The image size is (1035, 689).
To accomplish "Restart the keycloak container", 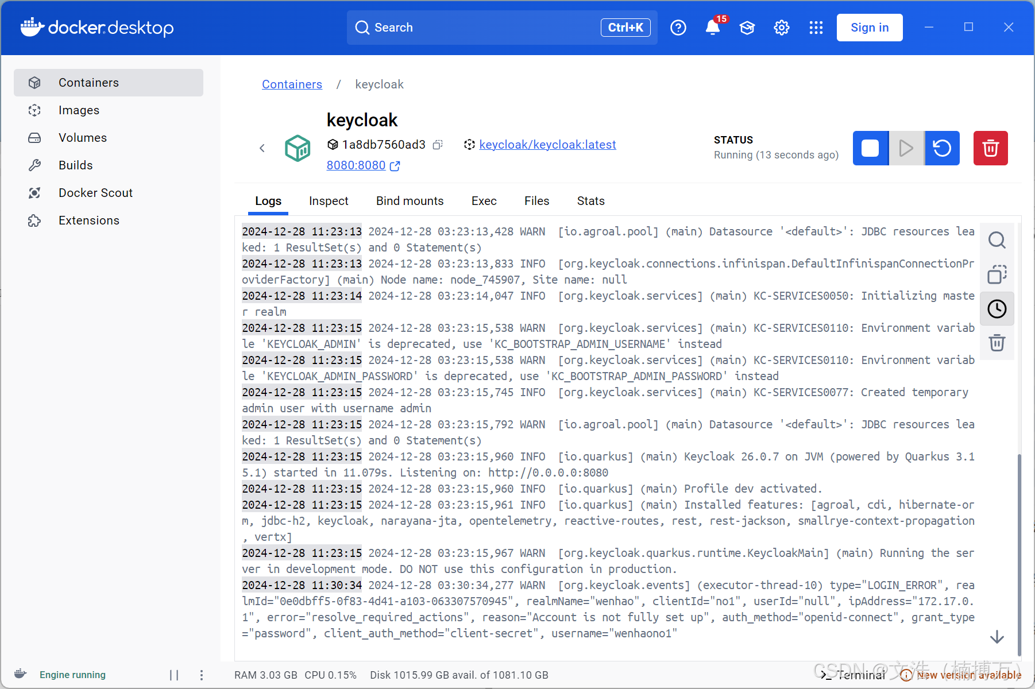I will coord(942,148).
